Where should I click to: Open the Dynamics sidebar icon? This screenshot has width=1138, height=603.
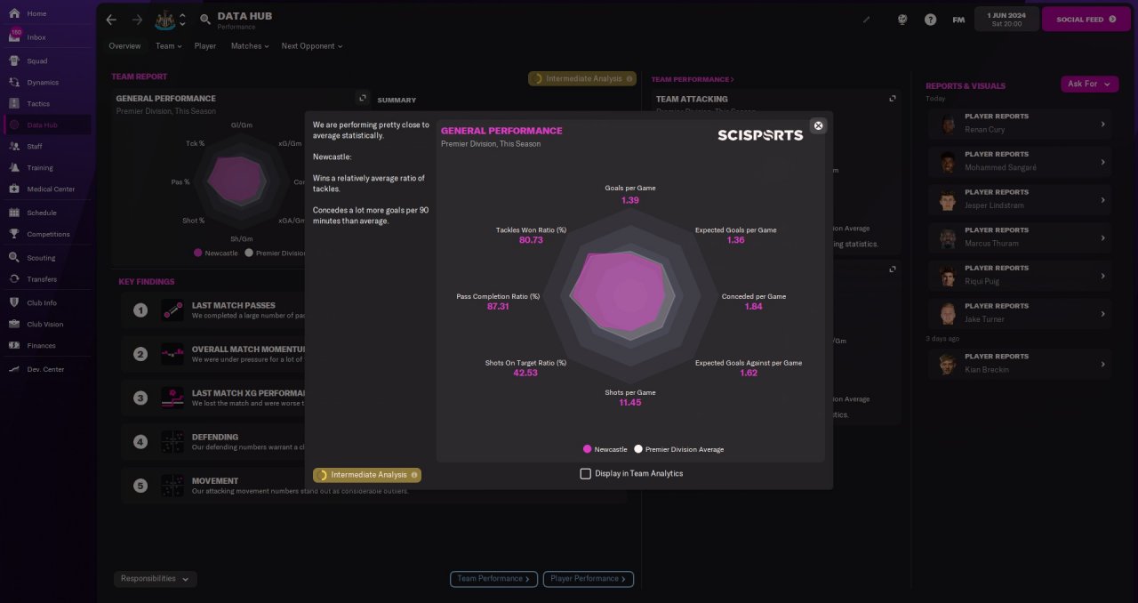(14, 83)
